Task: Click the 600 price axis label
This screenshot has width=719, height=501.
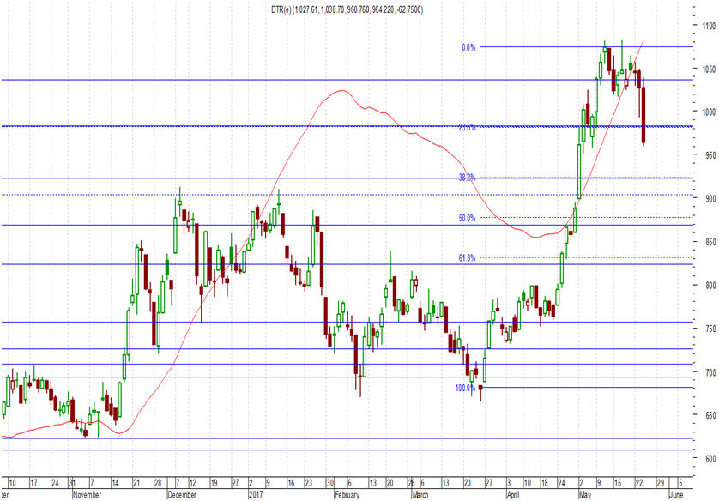Action: point(710,459)
